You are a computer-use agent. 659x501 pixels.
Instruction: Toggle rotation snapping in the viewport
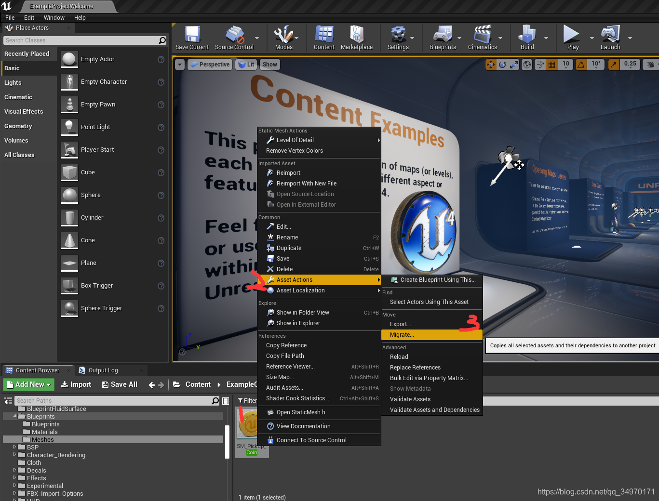[581, 65]
